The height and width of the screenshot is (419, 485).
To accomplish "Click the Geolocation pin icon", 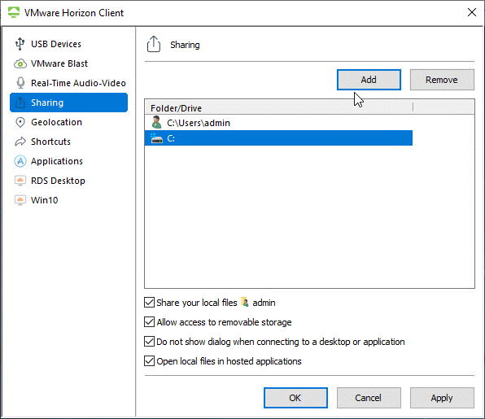I will [20, 122].
